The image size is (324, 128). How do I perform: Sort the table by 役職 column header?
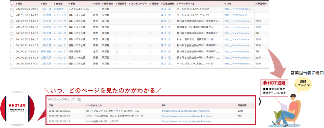[x=96, y=4]
